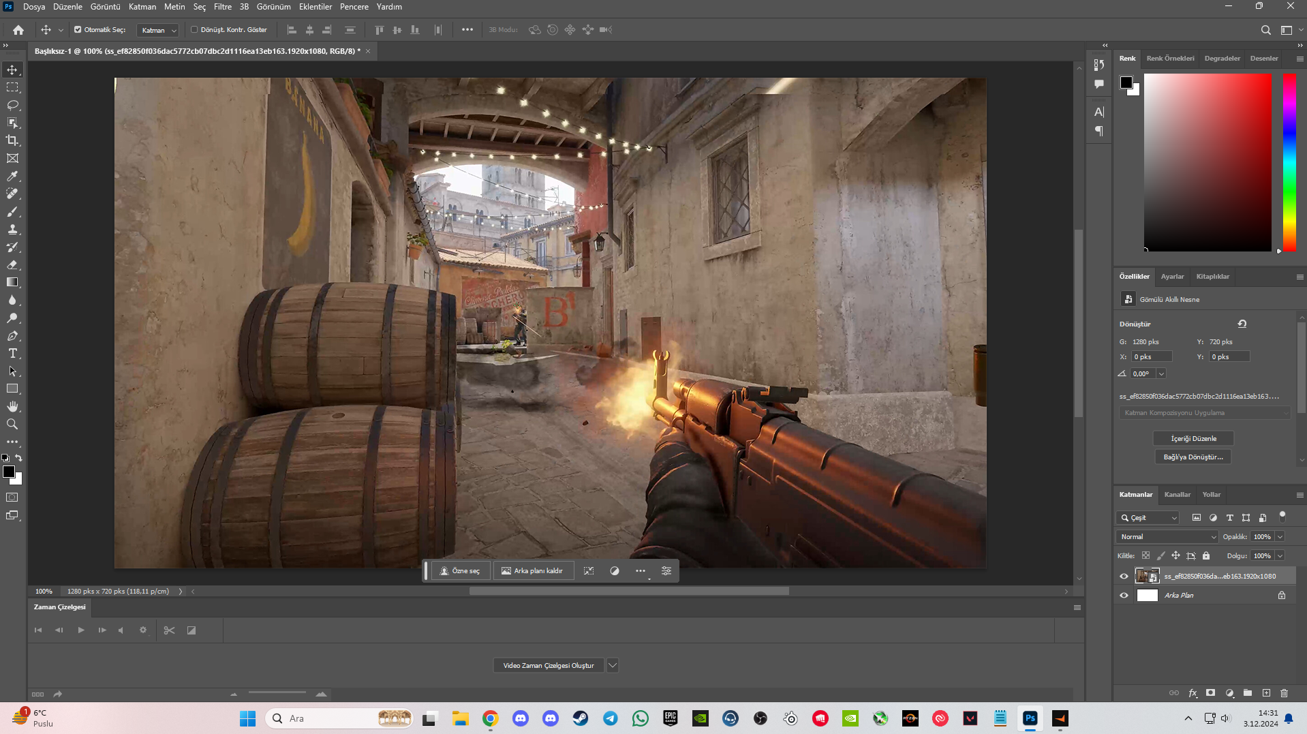Click the Zoom tool
Screen dimensions: 1307x734
click(12, 424)
